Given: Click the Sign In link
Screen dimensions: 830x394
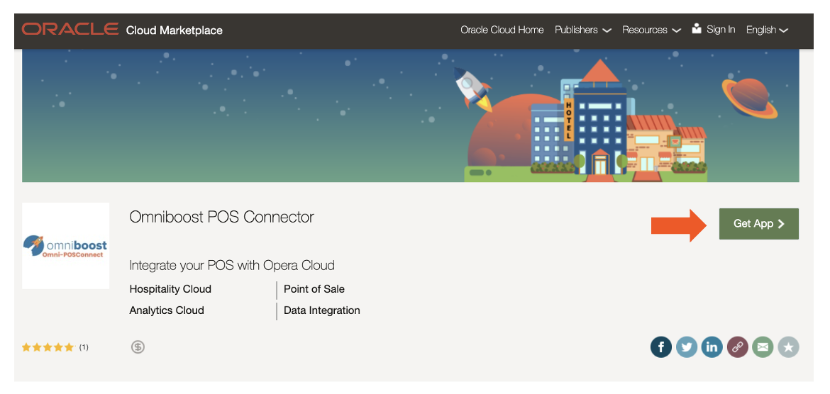Looking at the screenshot, I should pos(721,30).
